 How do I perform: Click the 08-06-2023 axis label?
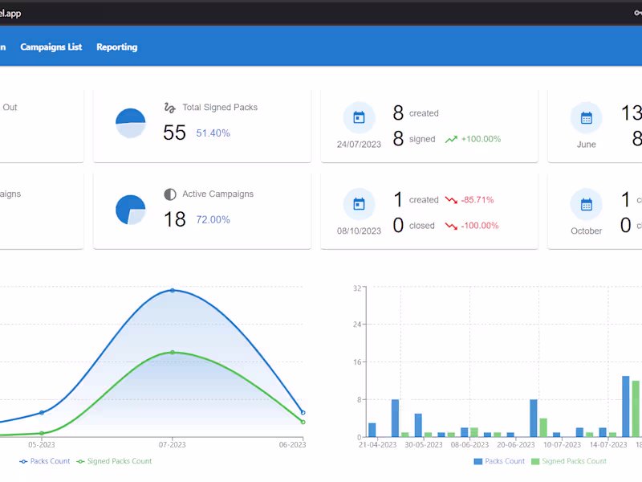pos(469,445)
